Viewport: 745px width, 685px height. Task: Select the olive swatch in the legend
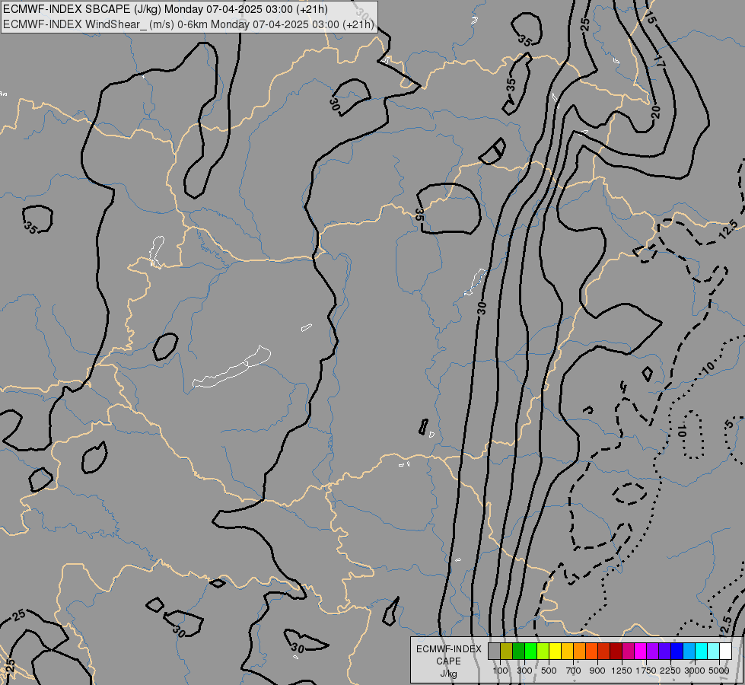point(507,651)
